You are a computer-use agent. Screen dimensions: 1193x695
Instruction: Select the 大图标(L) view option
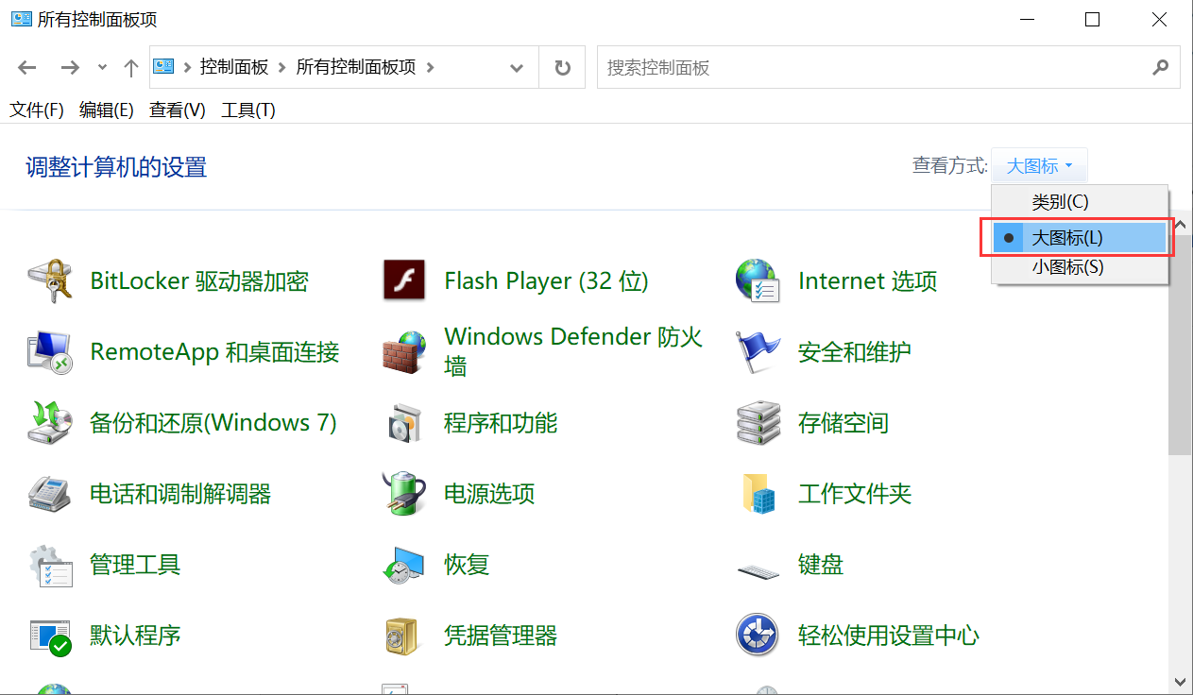1080,238
